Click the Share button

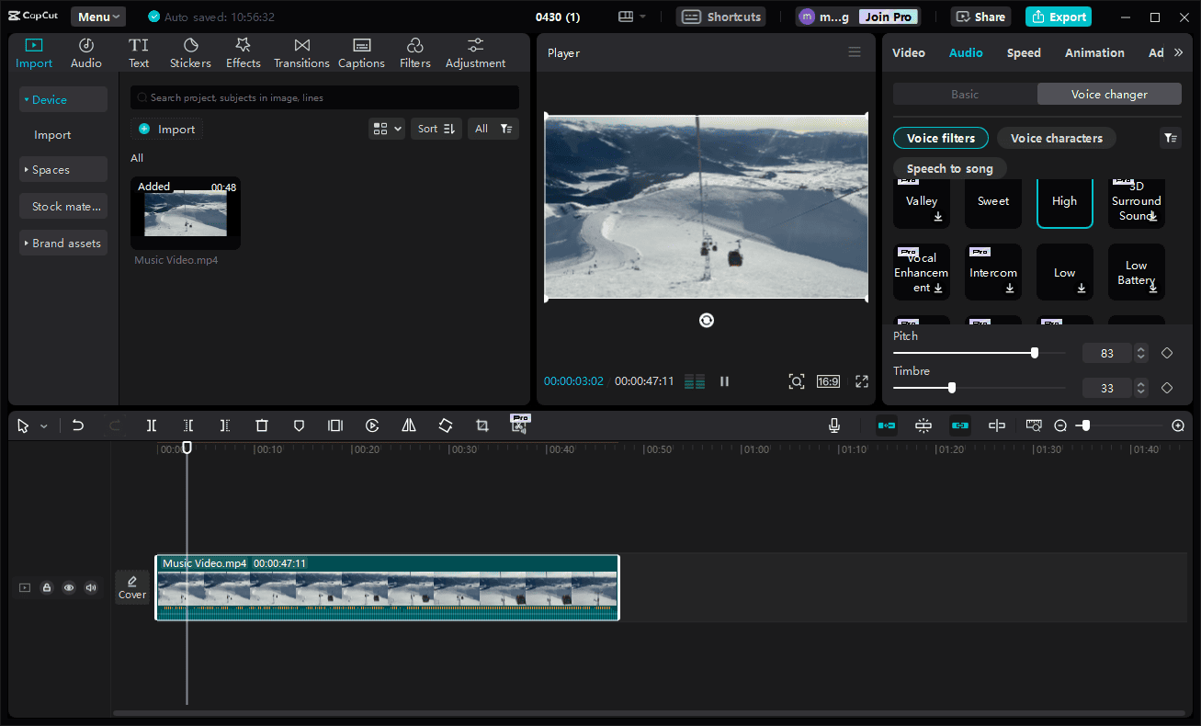click(x=980, y=17)
